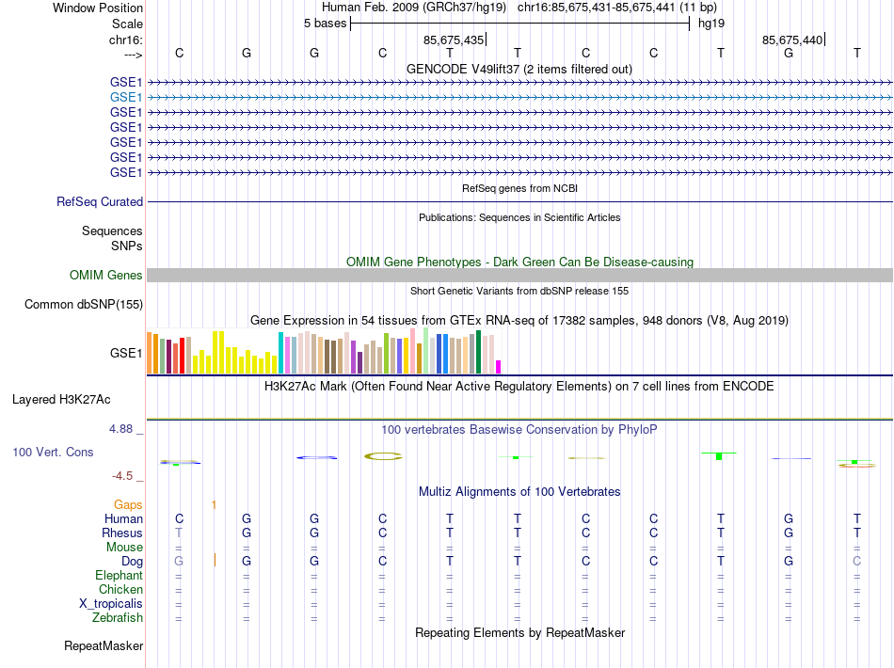Click the -4.5 conservation axis value
The image size is (894, 668).
click(x=122, y=476)
